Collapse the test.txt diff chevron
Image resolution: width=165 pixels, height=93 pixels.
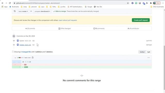(x=15, y=58)
